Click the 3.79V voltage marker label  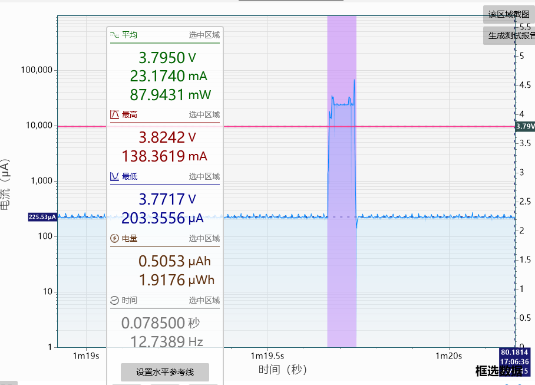tap(525, 127)
